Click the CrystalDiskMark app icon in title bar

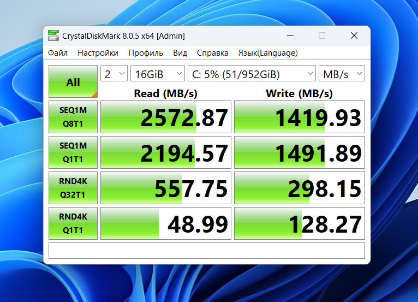tap(53, 35)
